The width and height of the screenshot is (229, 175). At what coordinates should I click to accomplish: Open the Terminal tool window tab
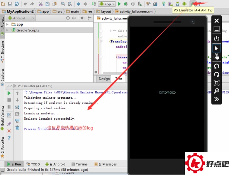click(79, 164)
